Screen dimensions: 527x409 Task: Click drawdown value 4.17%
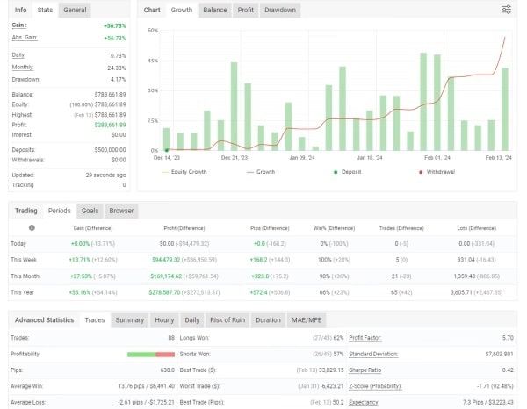[118, 80]
